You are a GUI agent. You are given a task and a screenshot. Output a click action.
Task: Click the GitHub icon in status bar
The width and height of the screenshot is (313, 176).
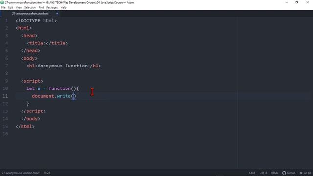[x=289, y=173]
